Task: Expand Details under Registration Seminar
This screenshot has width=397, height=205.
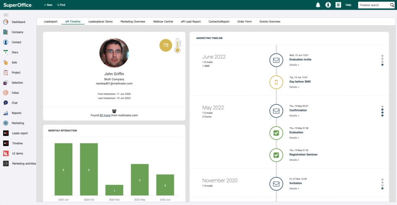Action: (x=294, y=160)
